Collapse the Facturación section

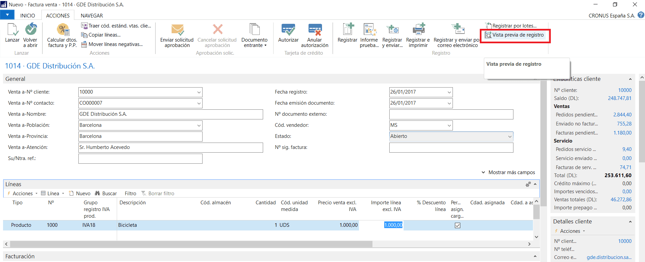tap(535, 256)
